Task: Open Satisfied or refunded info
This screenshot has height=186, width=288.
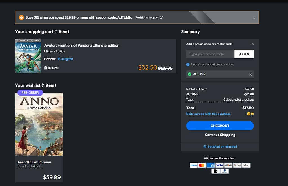Action: [x=220, y=147]
